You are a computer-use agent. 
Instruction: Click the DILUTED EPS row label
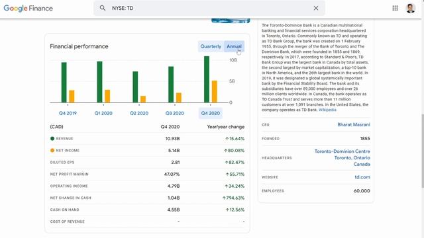62,163
